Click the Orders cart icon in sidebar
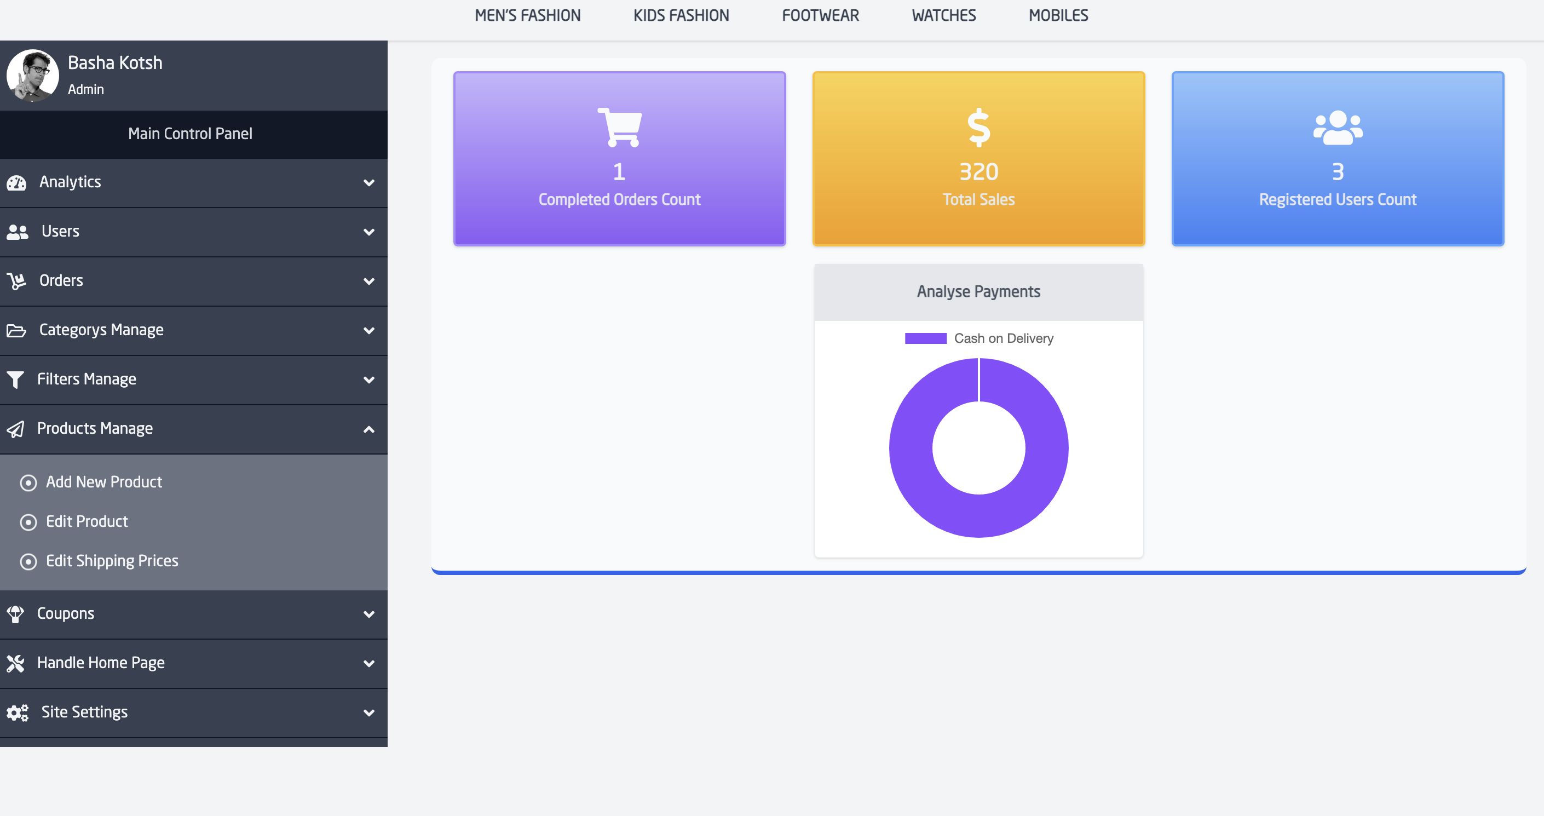 (x=16, y=281)
